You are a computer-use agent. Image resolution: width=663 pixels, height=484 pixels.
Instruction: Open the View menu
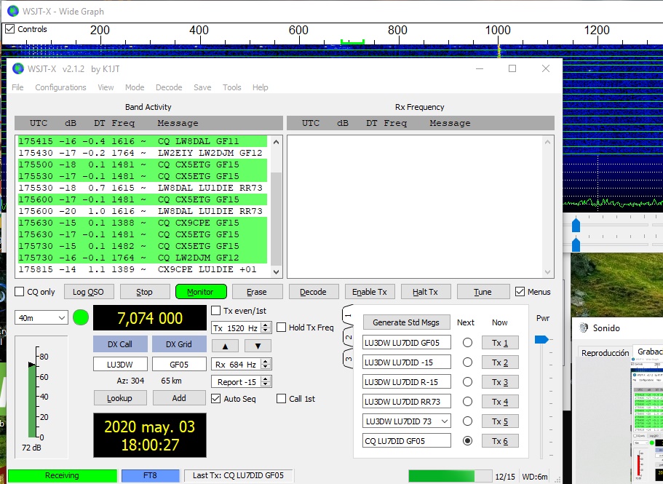(106, 87)
